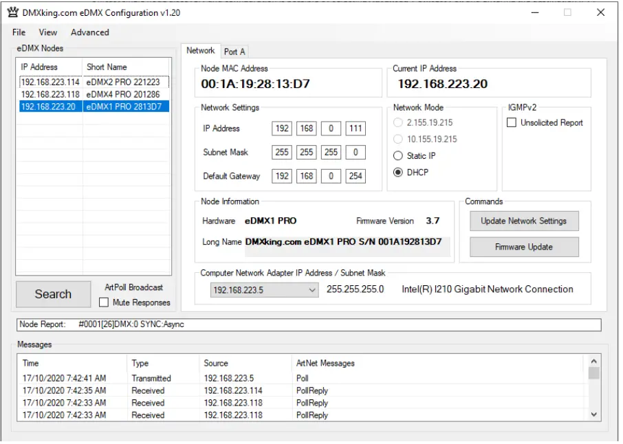
Task: Click the Firmware Version value 3.7
Action: click(x=433, y=221)
